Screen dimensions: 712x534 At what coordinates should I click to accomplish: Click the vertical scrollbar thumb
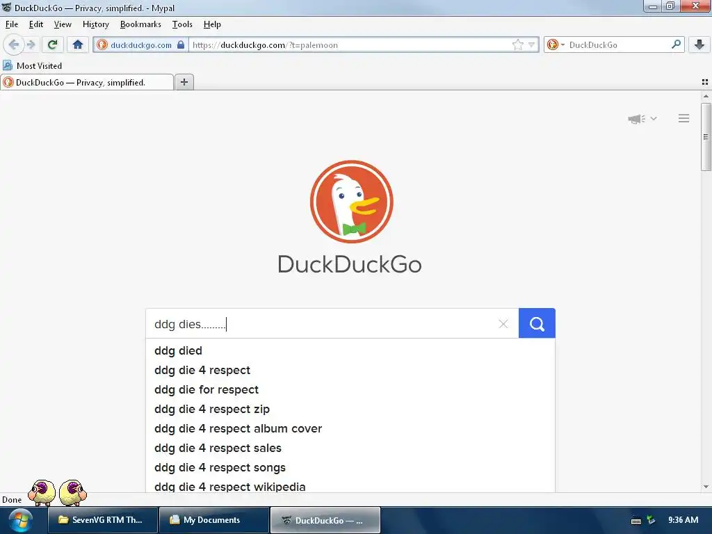tap(706, 137)
